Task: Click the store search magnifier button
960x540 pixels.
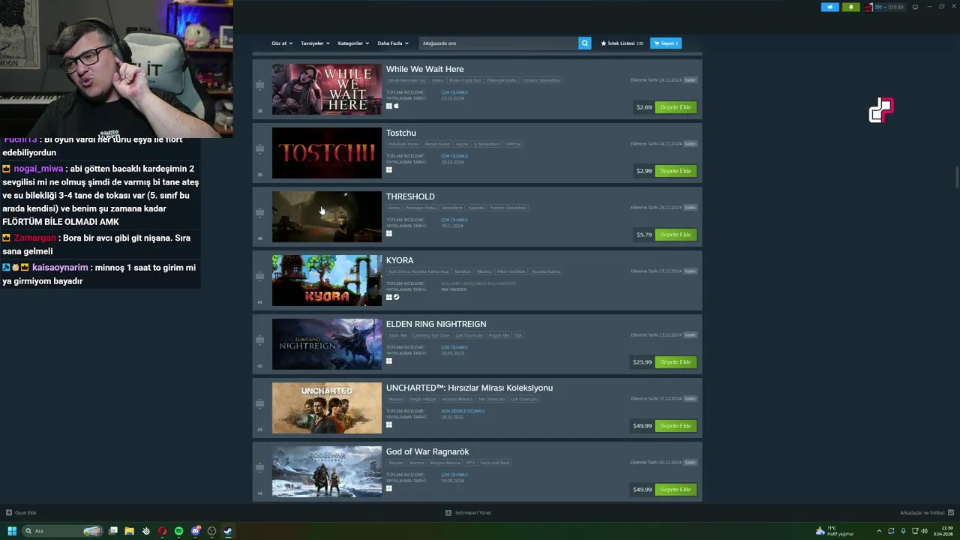Action: coord(585,43)
